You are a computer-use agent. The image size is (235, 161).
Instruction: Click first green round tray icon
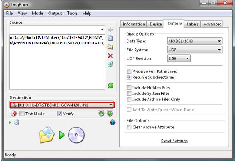pyautogui.click(x=101, y=114)
